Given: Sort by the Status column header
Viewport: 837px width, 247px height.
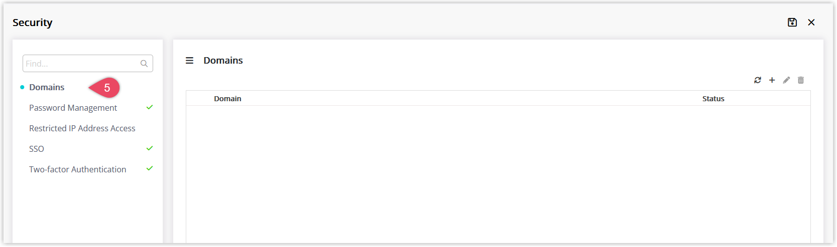Looking at the screenshot, I should tap(713, 99).
